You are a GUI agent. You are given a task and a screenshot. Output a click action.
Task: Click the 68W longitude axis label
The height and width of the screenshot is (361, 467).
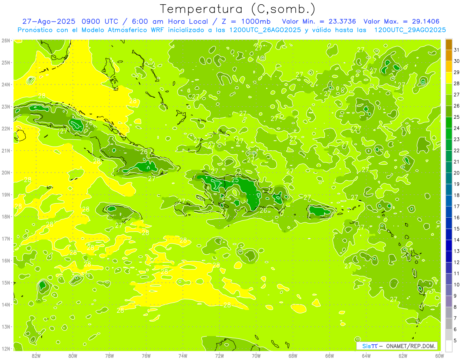[x=293, y=356]
